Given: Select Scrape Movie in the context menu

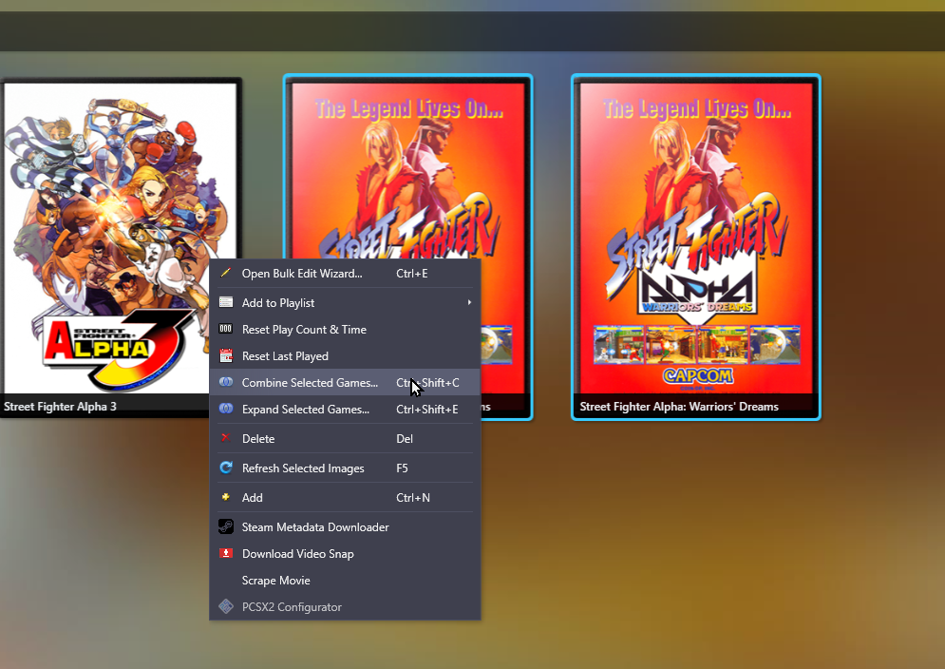Looking at the screenshot, I should 345,581.
